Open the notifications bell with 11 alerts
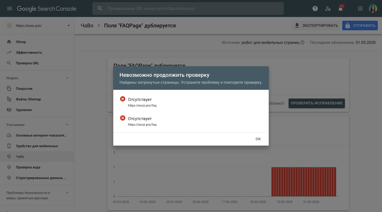382x212 pixels. coord(341,9)
